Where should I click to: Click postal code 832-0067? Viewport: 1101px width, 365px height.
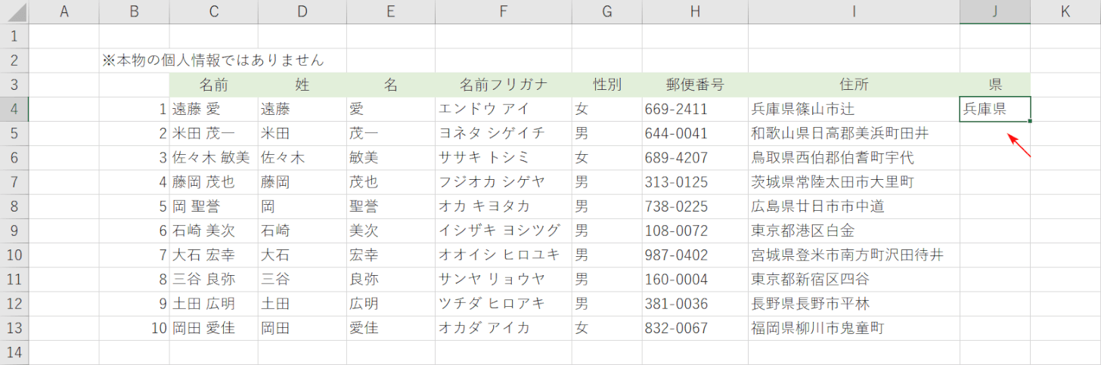(x=696, y=328)
